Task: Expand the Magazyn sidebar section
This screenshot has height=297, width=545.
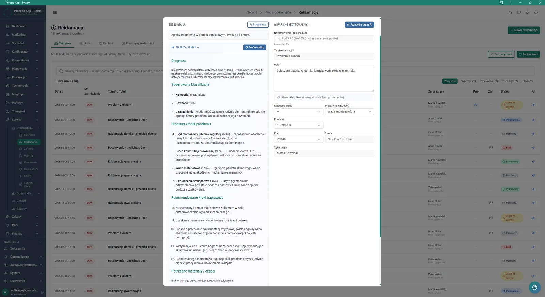Action: coord(22,94)
